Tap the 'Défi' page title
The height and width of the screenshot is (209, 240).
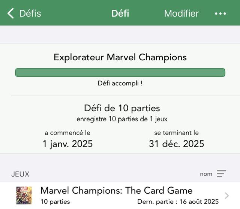click(120, 13)
